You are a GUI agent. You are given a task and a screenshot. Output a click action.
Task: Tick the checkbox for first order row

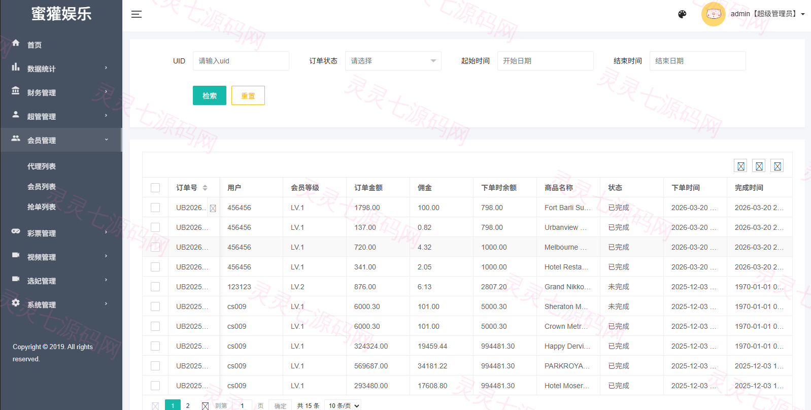(155, 208)
